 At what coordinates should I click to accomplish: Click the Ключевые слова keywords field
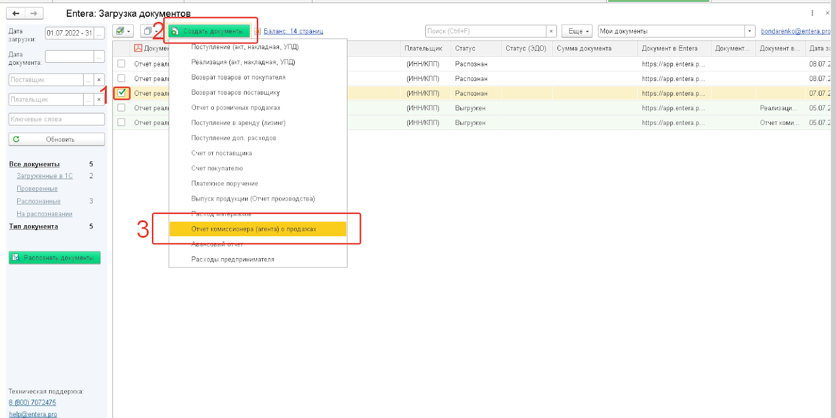click(57, 119)
